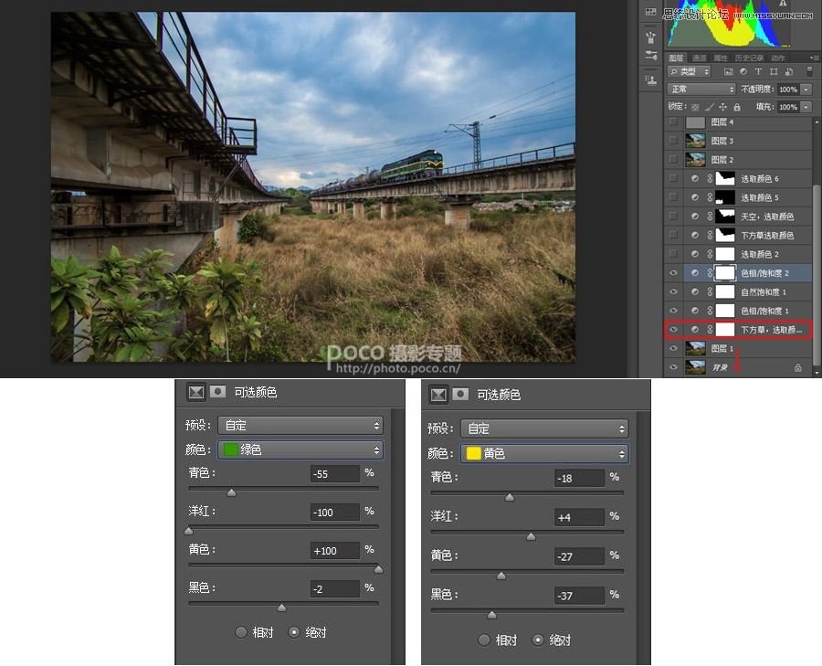Screen dimensions: 822x666
Task: Filter layers by shape layers icon
Action: 774,71
